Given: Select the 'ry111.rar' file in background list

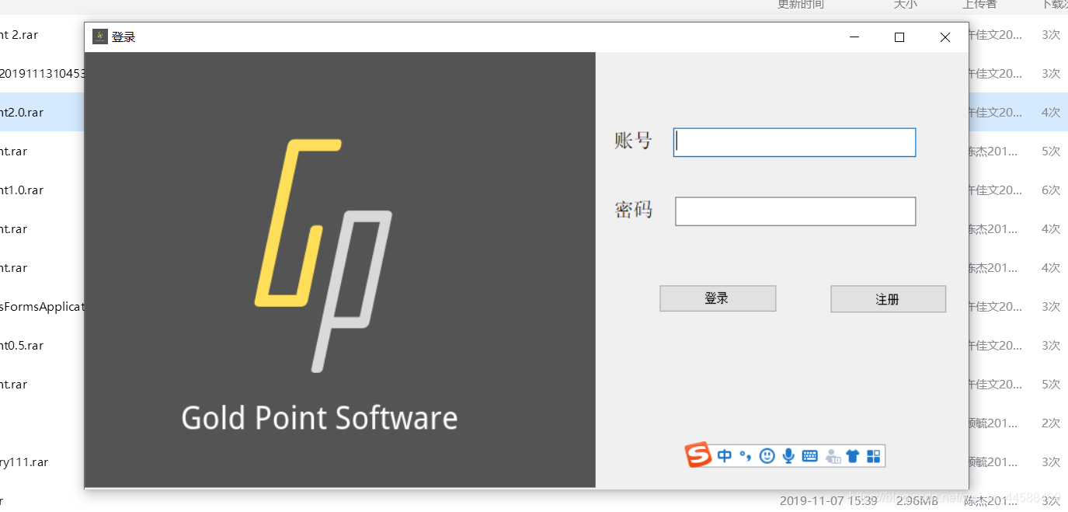Looking at the screenshot, I should point(24,462).
